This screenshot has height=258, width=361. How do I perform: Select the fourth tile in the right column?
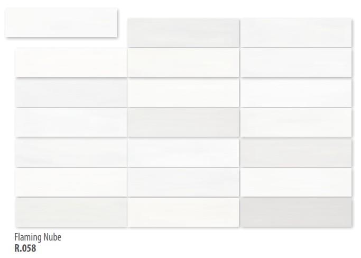296,122
